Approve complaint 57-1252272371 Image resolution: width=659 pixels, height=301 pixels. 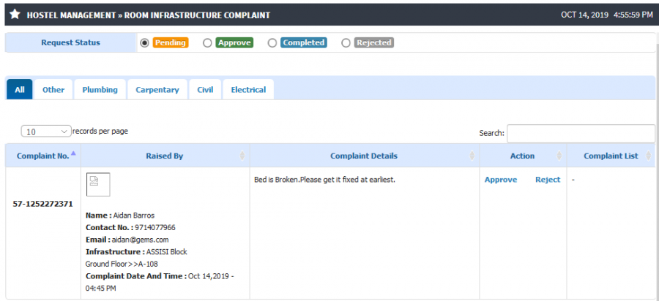point(501,180)
